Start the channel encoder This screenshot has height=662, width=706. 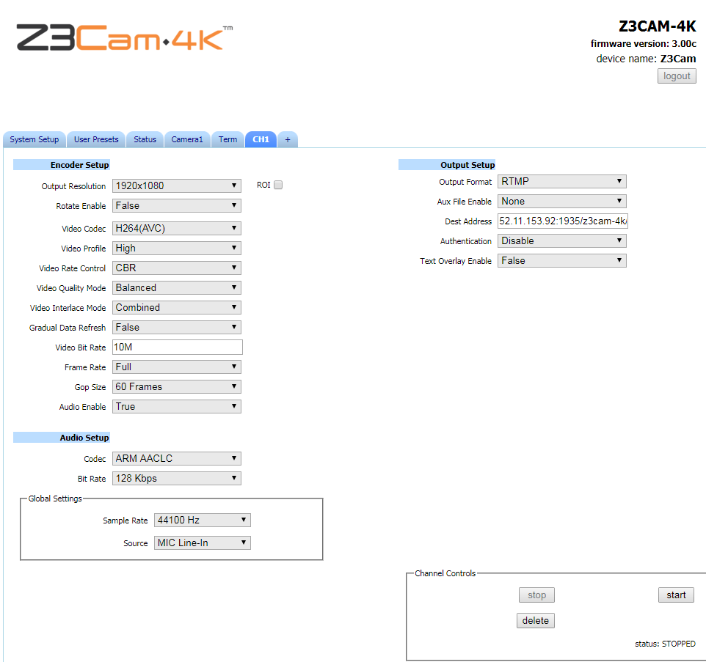[676, 595]
